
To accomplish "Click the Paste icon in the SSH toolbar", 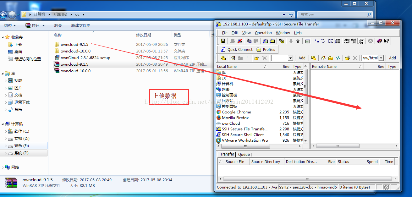I will point(256,41).
